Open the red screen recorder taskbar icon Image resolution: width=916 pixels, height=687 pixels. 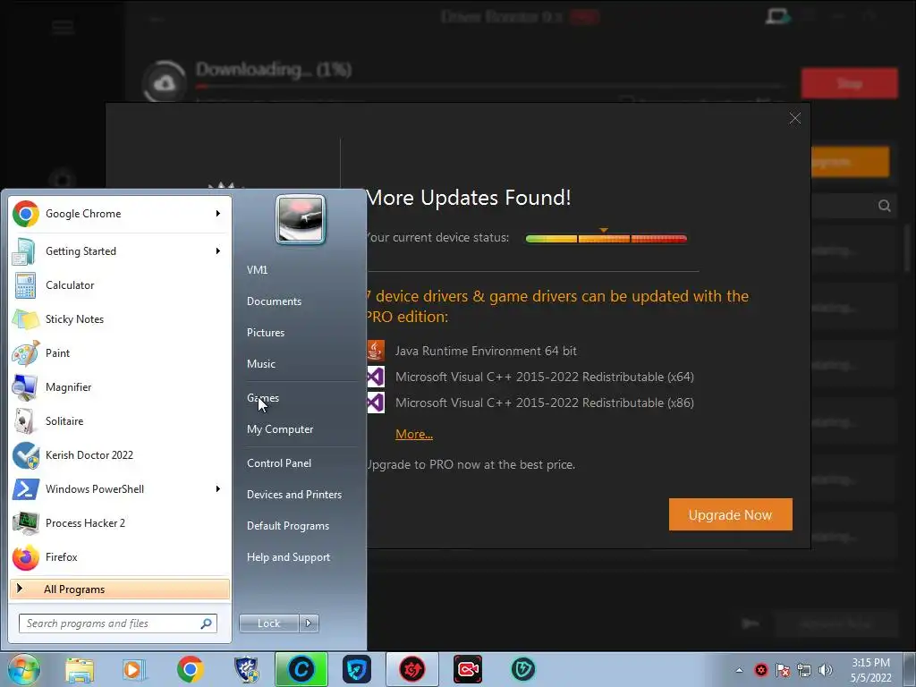(468, 670)
